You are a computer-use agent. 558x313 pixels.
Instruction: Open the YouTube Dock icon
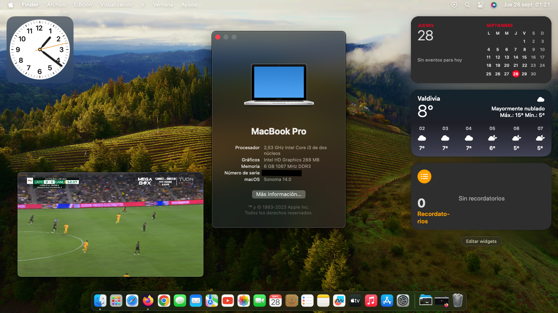tap(228, 301)
